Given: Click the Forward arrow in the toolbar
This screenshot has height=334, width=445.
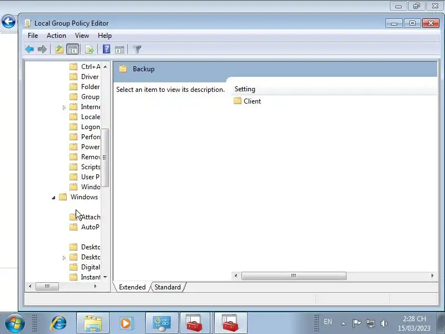Looking at the screenshot, I should 42,50.
